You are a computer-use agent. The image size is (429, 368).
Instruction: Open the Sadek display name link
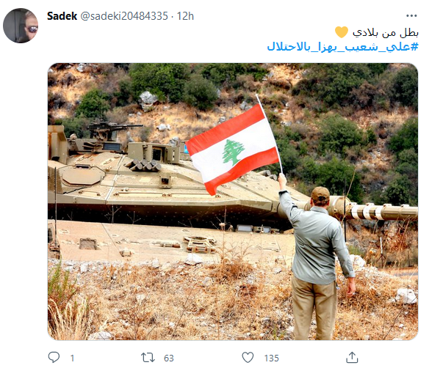62,16
